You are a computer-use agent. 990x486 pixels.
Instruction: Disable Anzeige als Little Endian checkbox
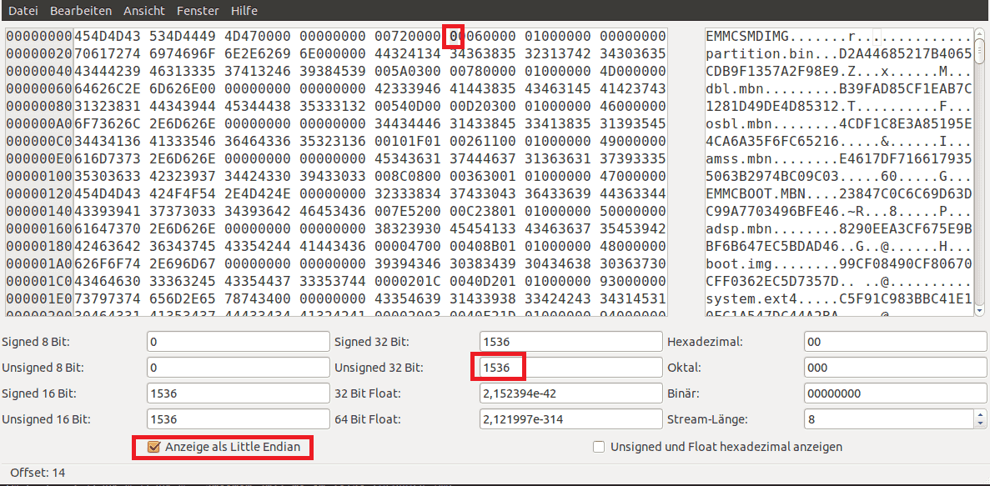pyautogui.click(x=153, y=447)
